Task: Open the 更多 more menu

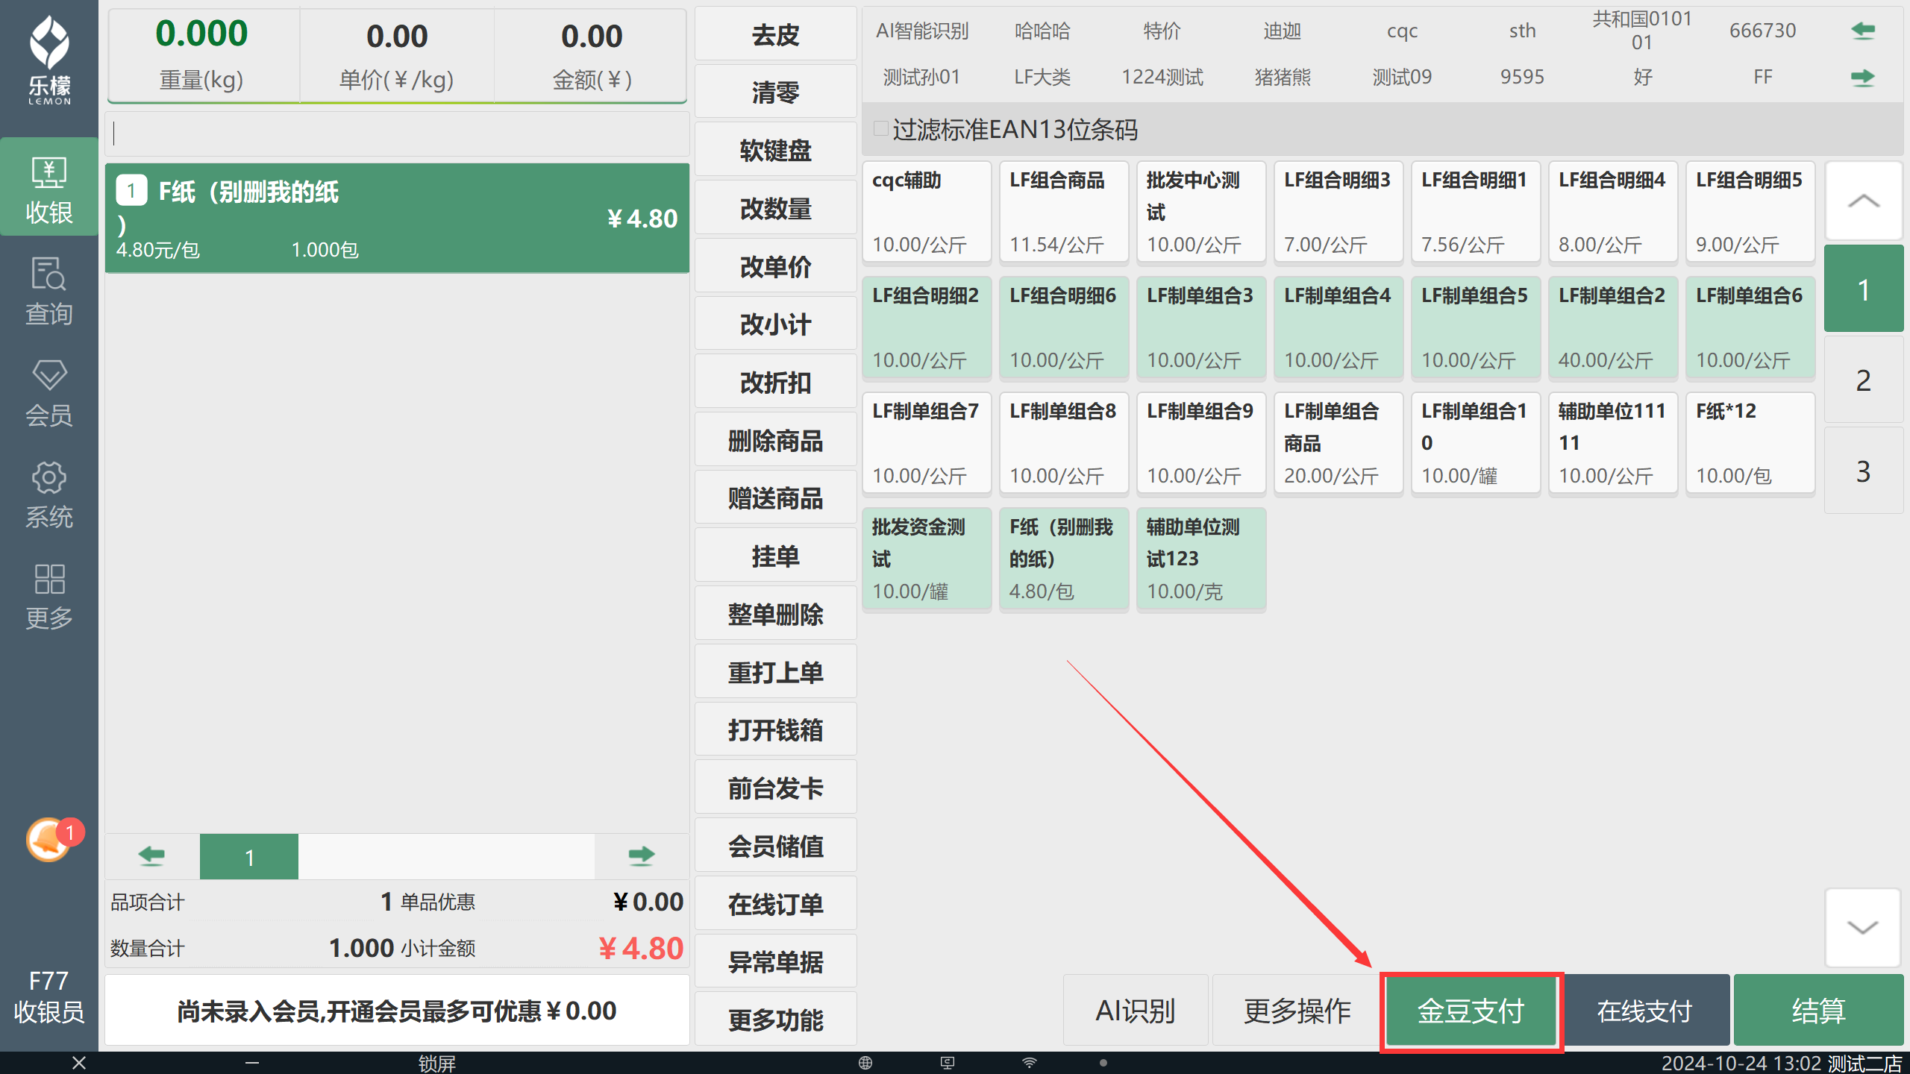Action: [x=49, y=596]
